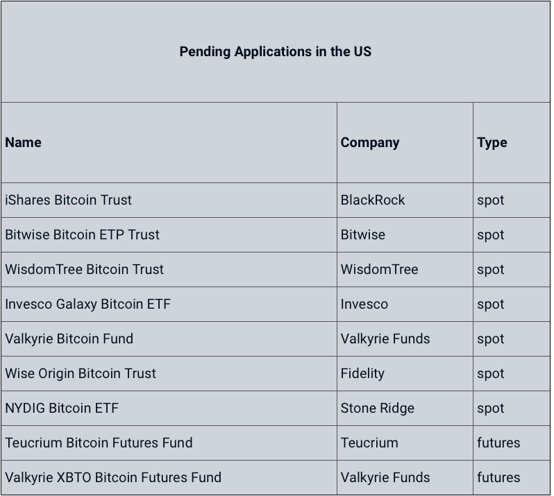Image resolution: width=554 pixels, height=496 pixels.
Task: Click the futures type in Teucrium row
Action: (498, 443)
